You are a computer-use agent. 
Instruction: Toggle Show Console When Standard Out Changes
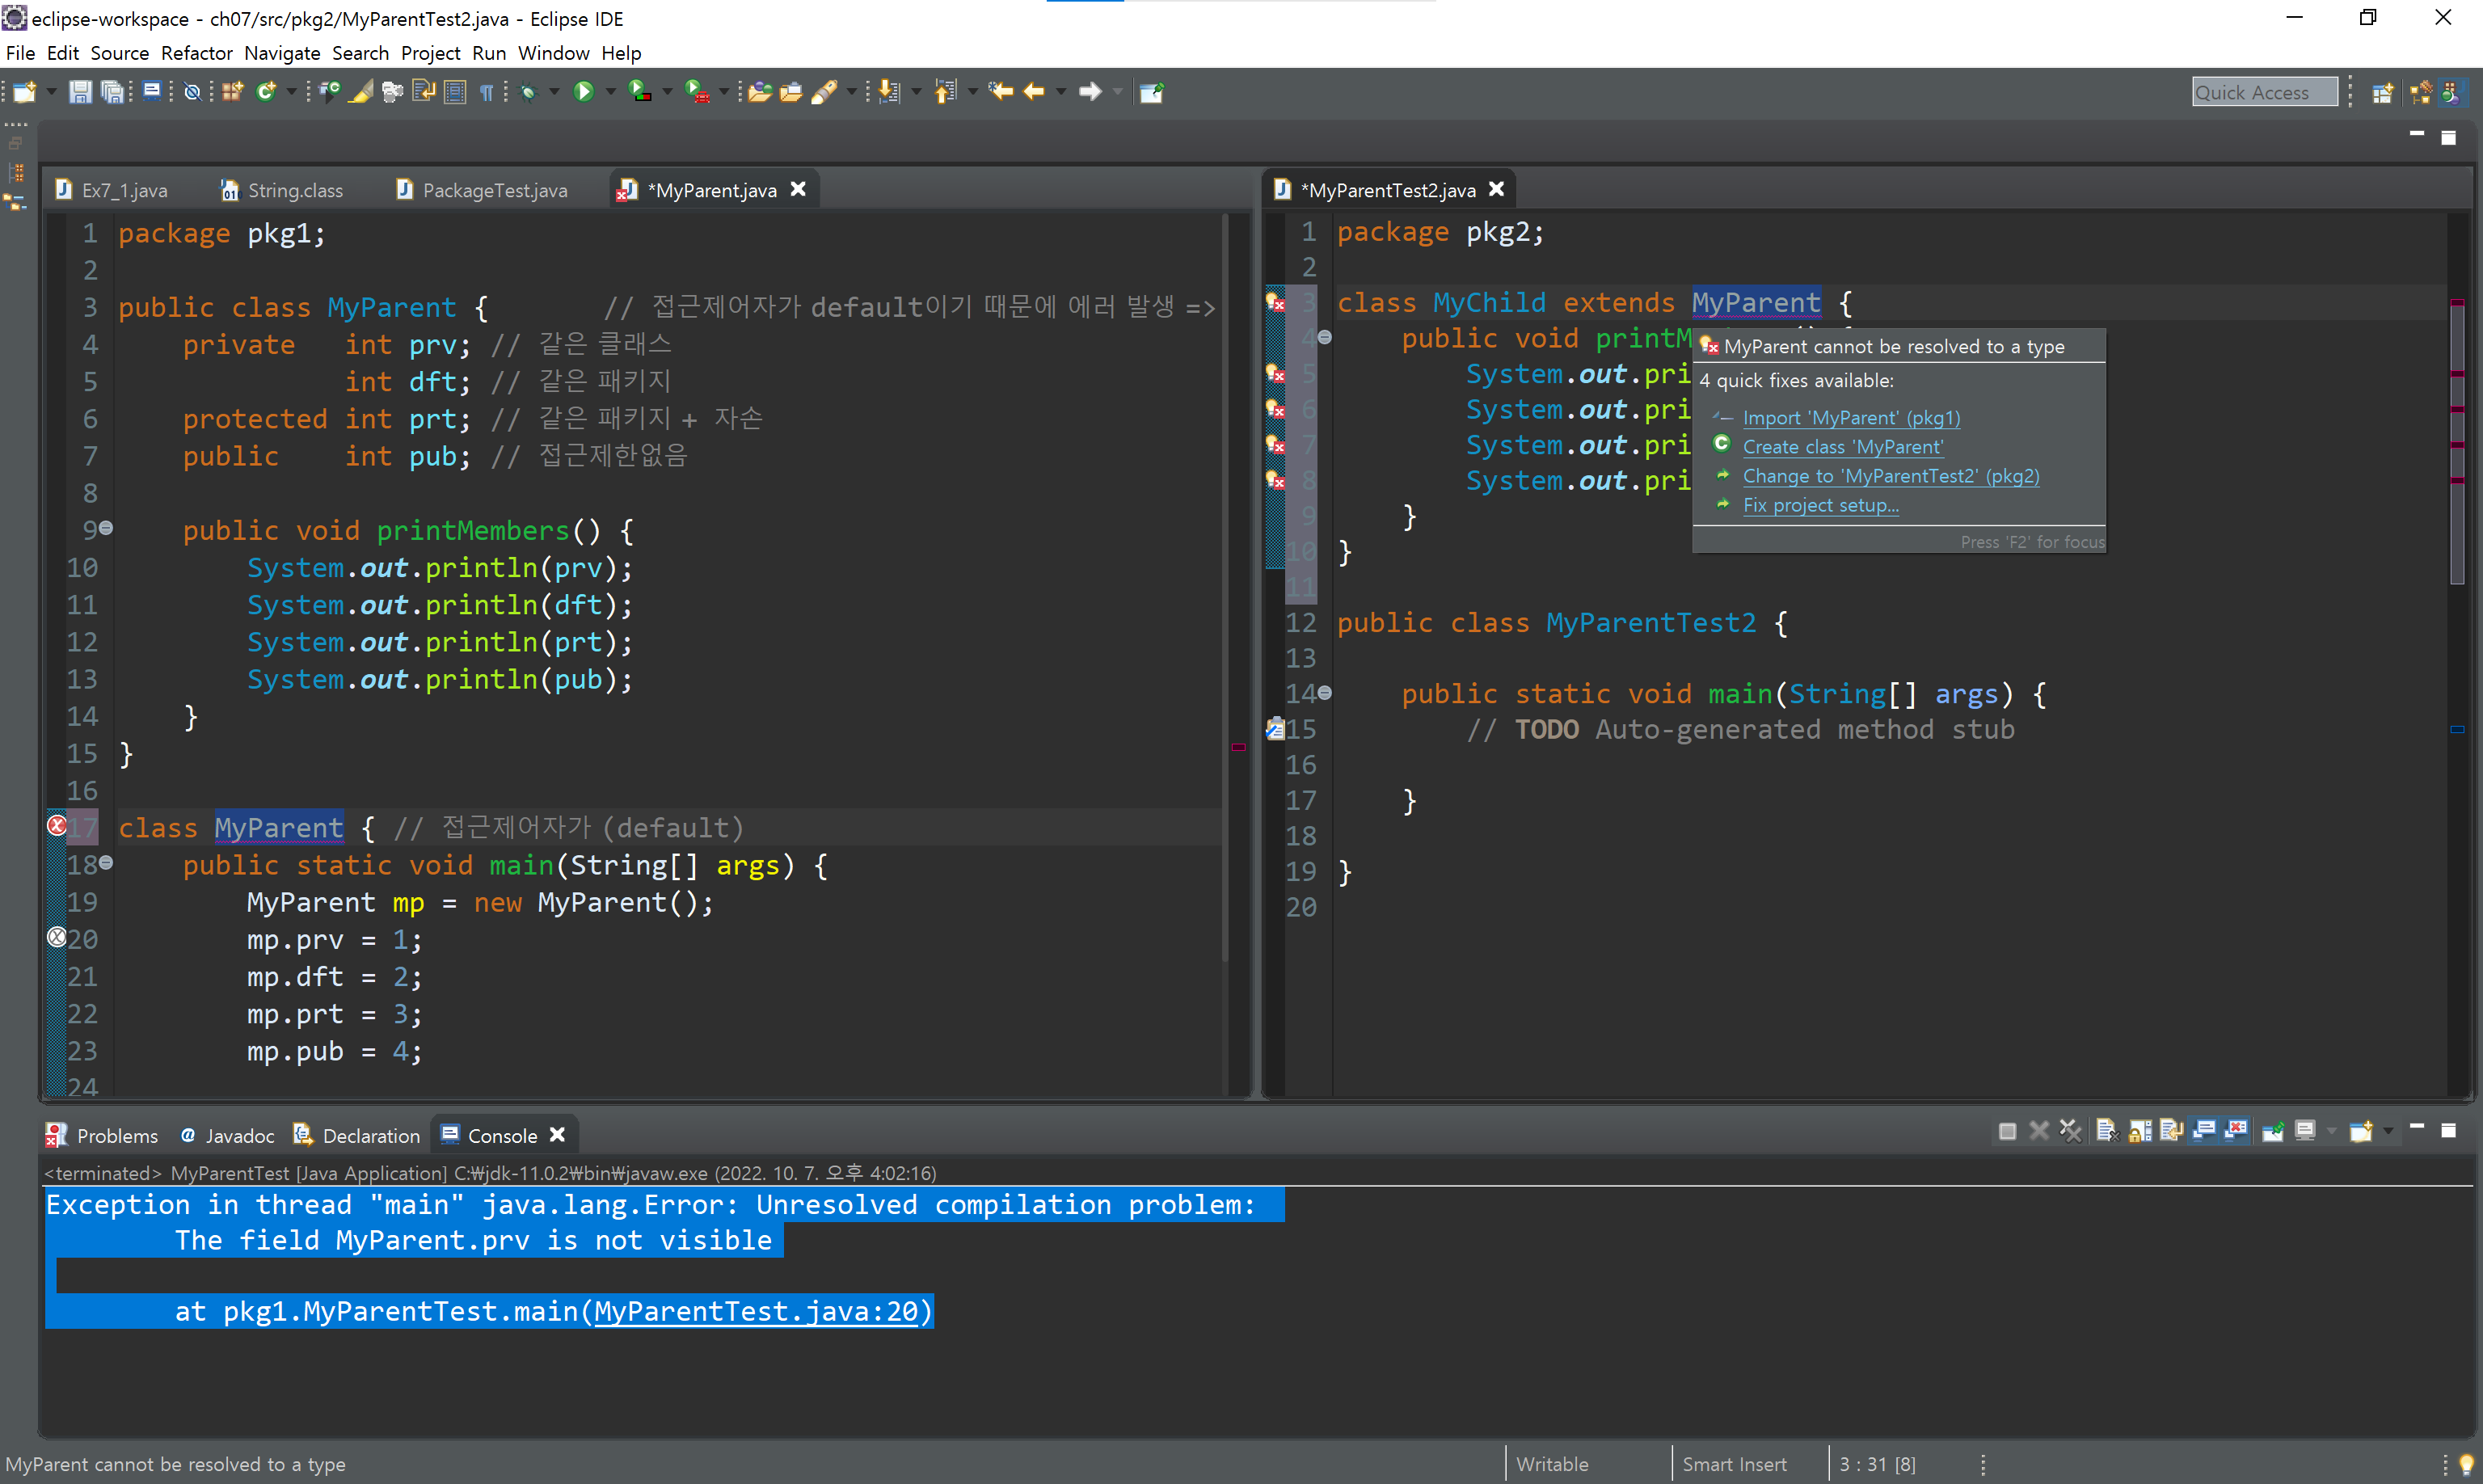(2205, 1131)
